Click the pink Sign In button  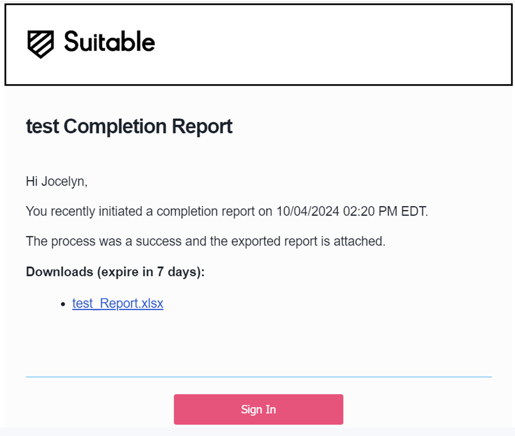tap(259, 409)
